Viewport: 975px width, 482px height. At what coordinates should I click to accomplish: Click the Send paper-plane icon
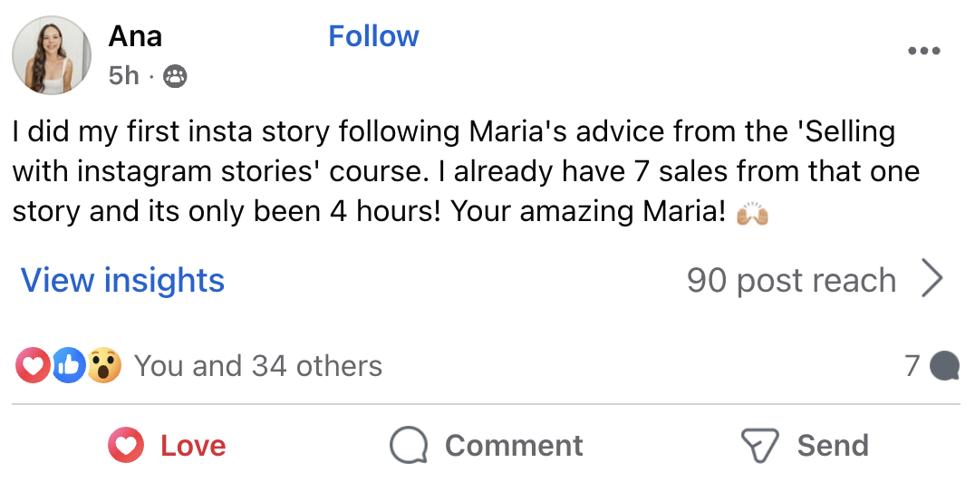click(759, 446)
